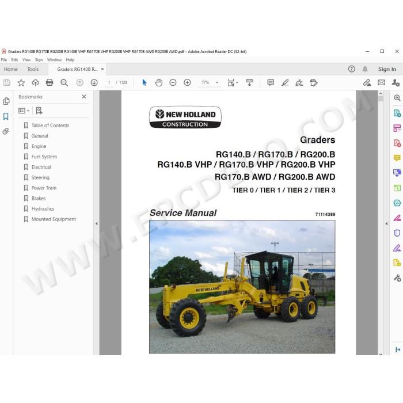Upload file to cloud icon
Screen dimensions: 403x403
(36, 82)
